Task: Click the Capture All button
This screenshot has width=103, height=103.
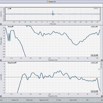Action: 15,100
